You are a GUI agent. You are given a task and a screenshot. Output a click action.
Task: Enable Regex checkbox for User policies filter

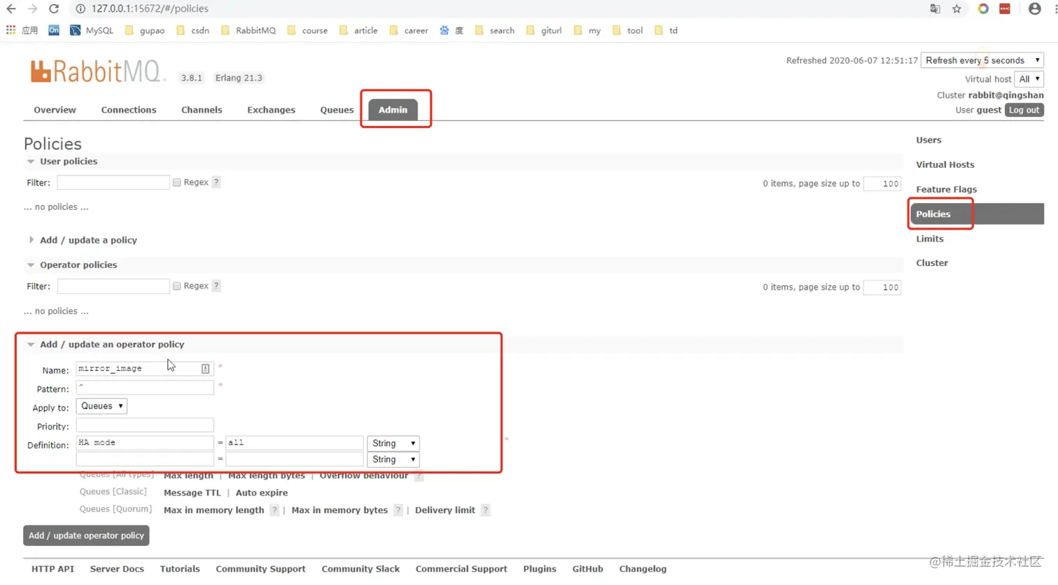point(177,182)
